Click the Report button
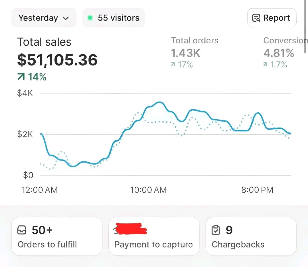 271,18
